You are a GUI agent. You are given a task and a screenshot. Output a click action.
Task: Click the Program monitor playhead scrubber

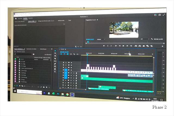point(88,42)
